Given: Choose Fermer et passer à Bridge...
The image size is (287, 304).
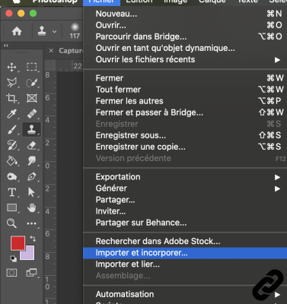Looking at the screenshot, I should coord(185,112).
